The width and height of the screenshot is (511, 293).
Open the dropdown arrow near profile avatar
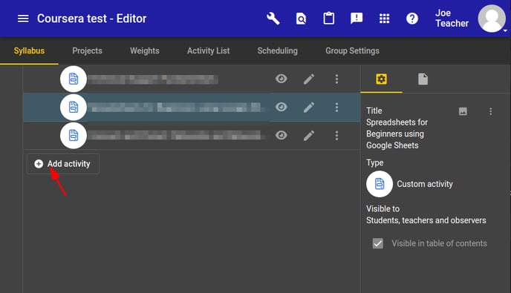505,30
